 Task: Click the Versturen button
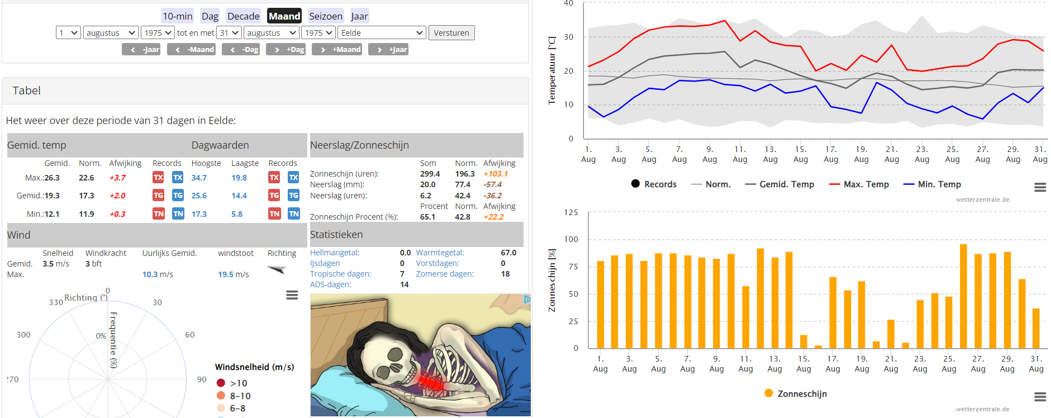[451, 33]
